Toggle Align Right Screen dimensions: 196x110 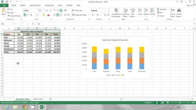click(x=61, y=15)
